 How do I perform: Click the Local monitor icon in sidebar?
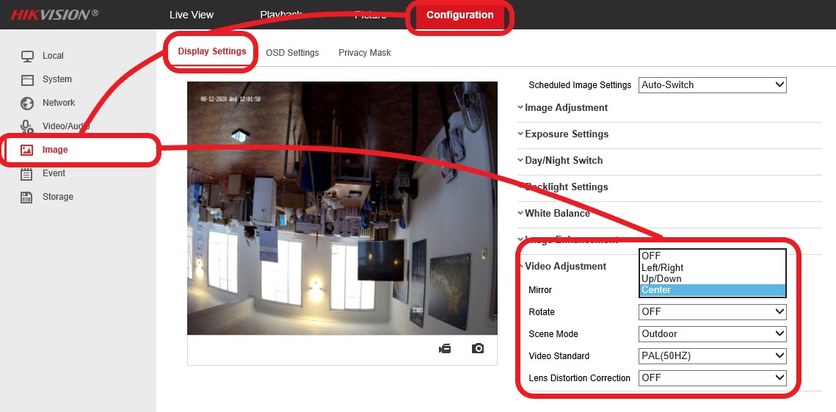(x=27, y=56)
